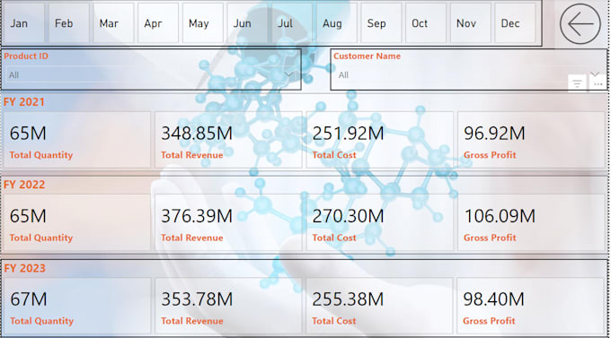Expand the Customer Name dropdown chevron
Image resolution: width=611 pixels, height=338 pixels.
[595, 74]
